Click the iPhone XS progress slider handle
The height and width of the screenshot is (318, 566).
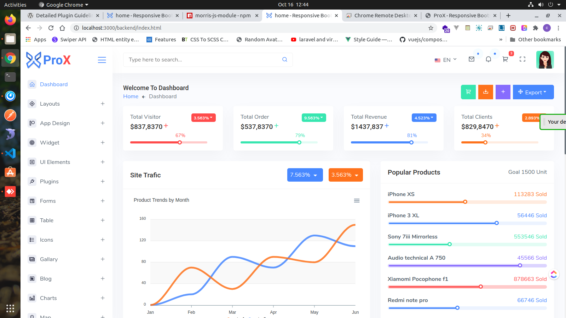pos(465,202)
